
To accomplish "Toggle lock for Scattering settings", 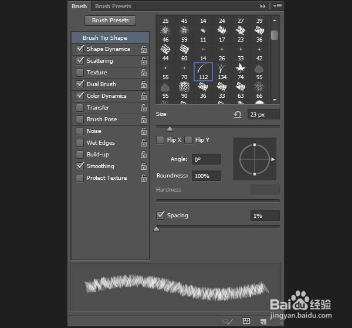I will (144, 61).
